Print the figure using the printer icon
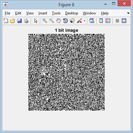This screenshot has height=133, width=133. click(26, 21)
